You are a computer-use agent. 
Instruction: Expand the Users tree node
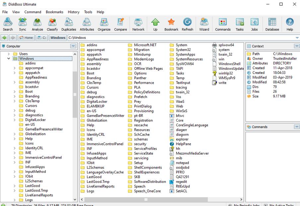pyautogui.click(x=9, y=54)
